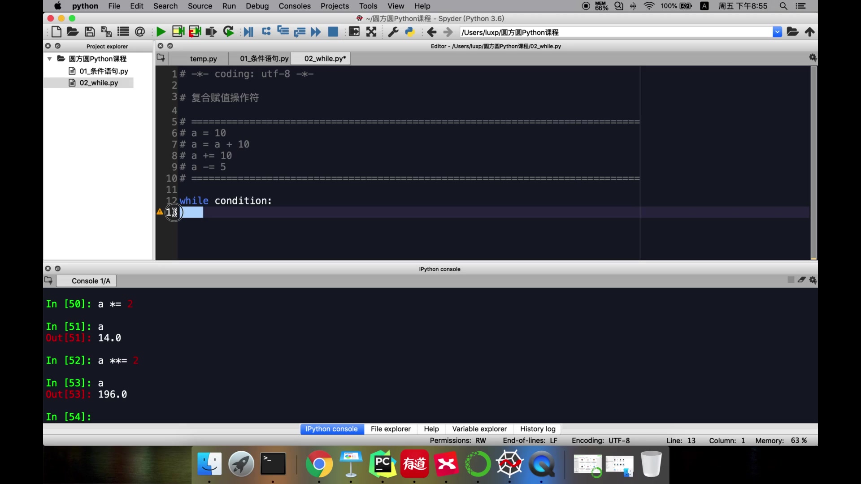The width and height of the screenshot is (861, 484).
Task: Click the Save file icon
Action: tap(90, 32)
